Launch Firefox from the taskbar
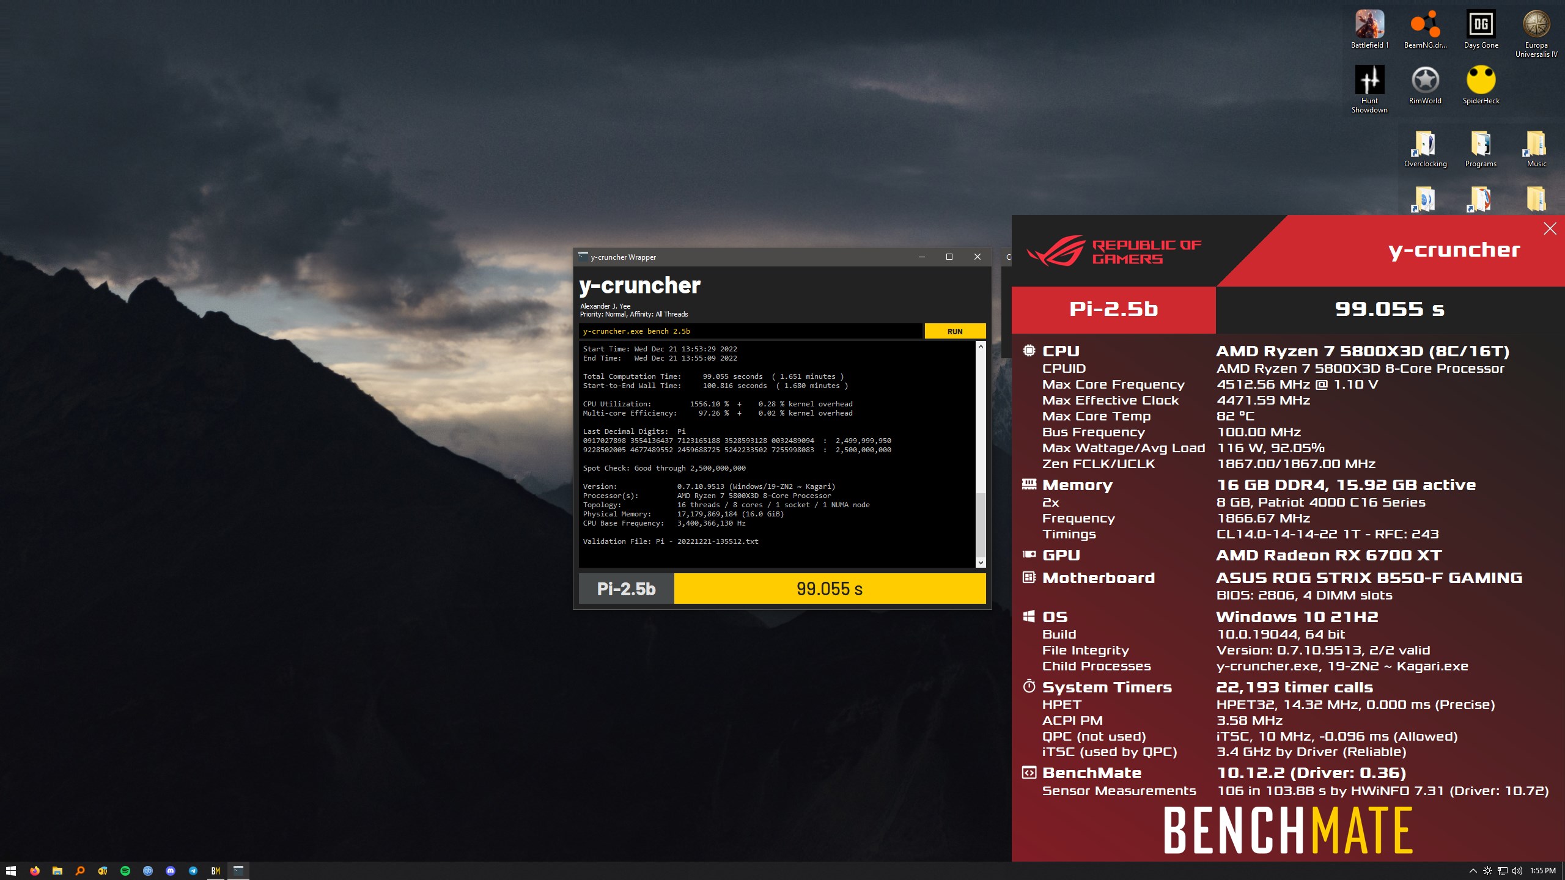1565x880 pixels. [34, 871]
